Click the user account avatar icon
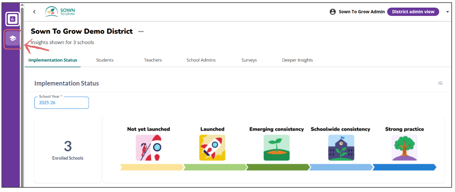The width and height of the screenshot is (455, 192). (333, 12)
